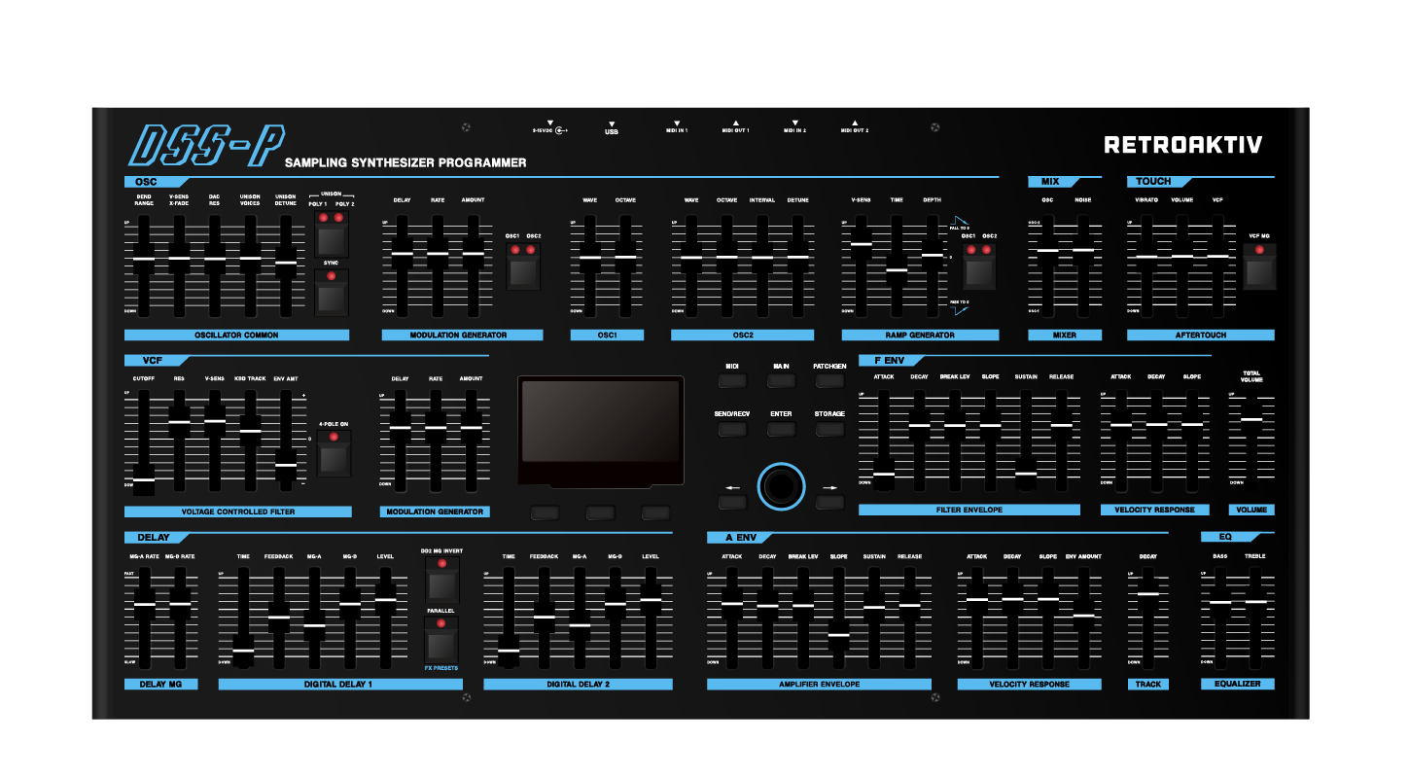This screenshot has height=777, width=1409.
Task: Click the V-SENS X-FADE slider
Action: (179, 265)
